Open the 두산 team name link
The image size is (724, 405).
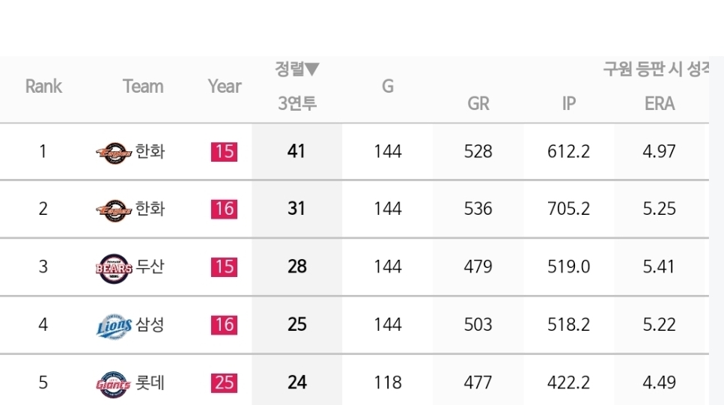pos(150,267)
